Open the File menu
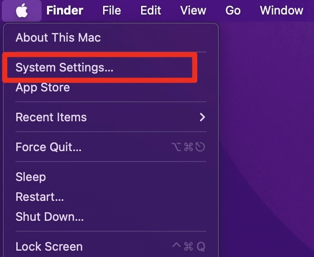The height and width of the screenshot is (257, 314). [112, 10]
